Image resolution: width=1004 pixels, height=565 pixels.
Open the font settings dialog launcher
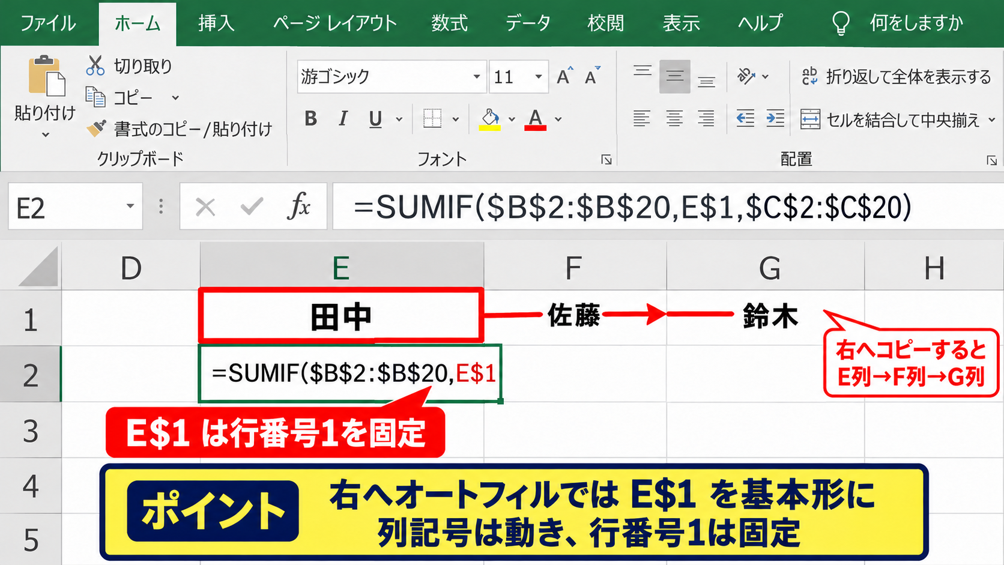606,159
